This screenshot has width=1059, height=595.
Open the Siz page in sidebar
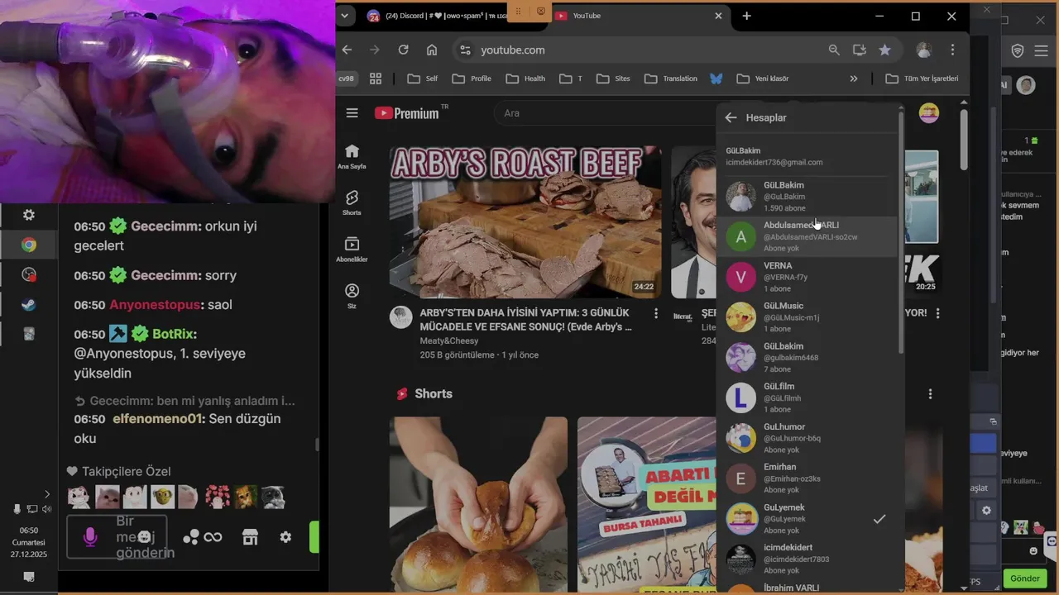(x=352, y=296)
